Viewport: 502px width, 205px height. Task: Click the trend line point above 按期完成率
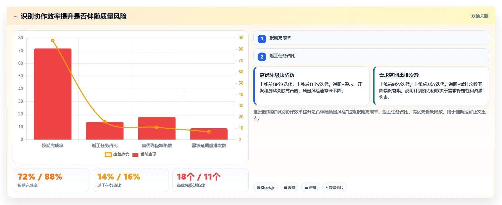point(53,40)
